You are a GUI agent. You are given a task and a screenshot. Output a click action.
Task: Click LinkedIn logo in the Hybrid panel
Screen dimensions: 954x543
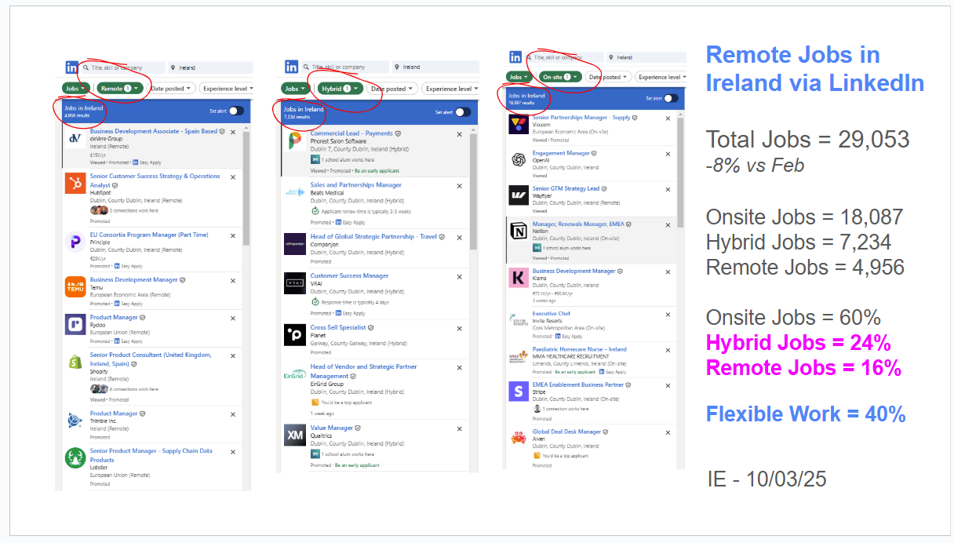[291, 67]
